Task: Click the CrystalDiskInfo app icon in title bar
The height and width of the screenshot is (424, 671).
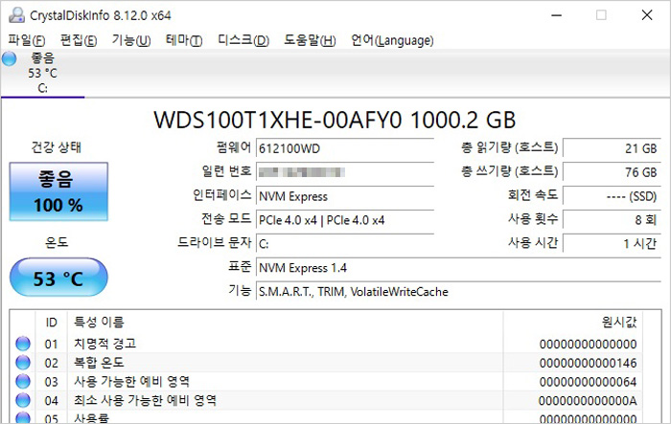Action: [16, 15]
